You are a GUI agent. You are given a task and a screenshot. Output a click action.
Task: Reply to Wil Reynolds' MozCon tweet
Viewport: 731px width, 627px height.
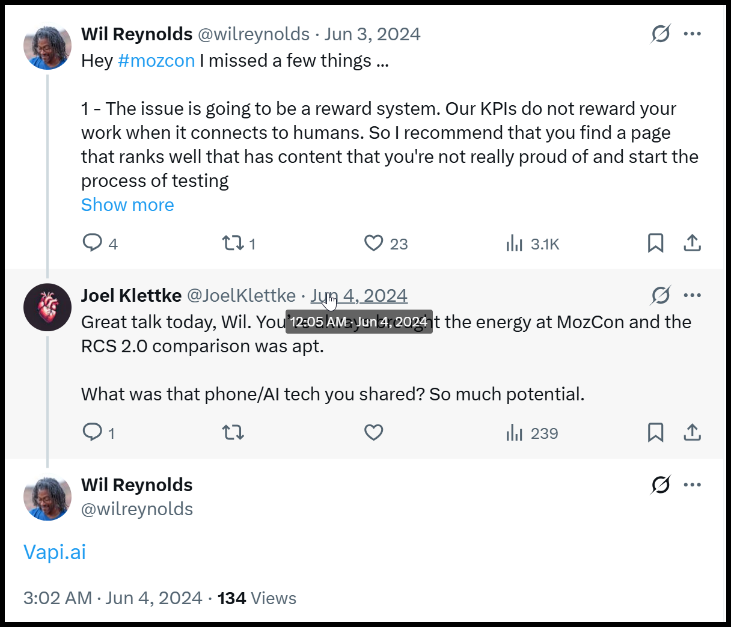pyautogui.click(x=92, y=243)
